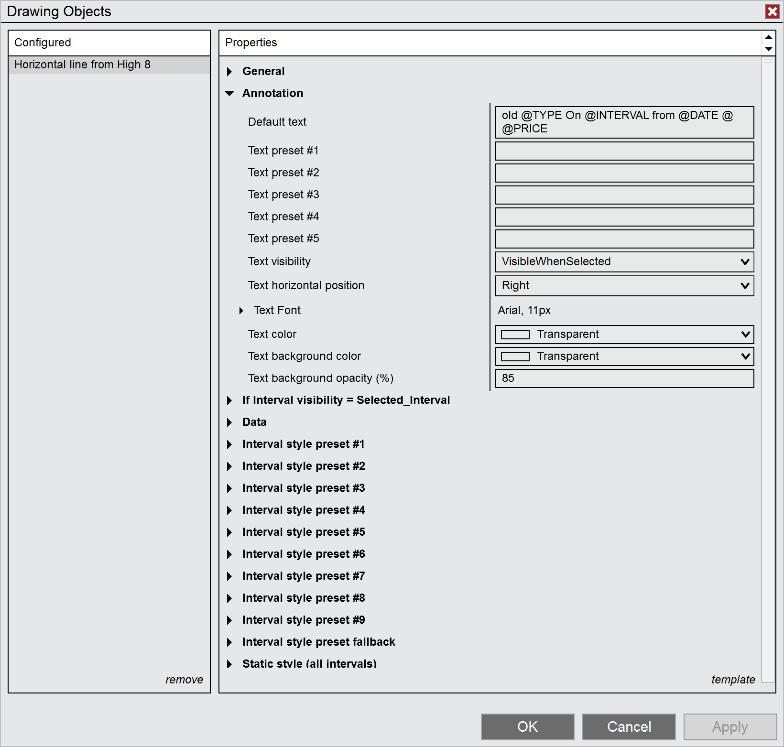Expand the General section
784x747 pixels.
[230, 72]
